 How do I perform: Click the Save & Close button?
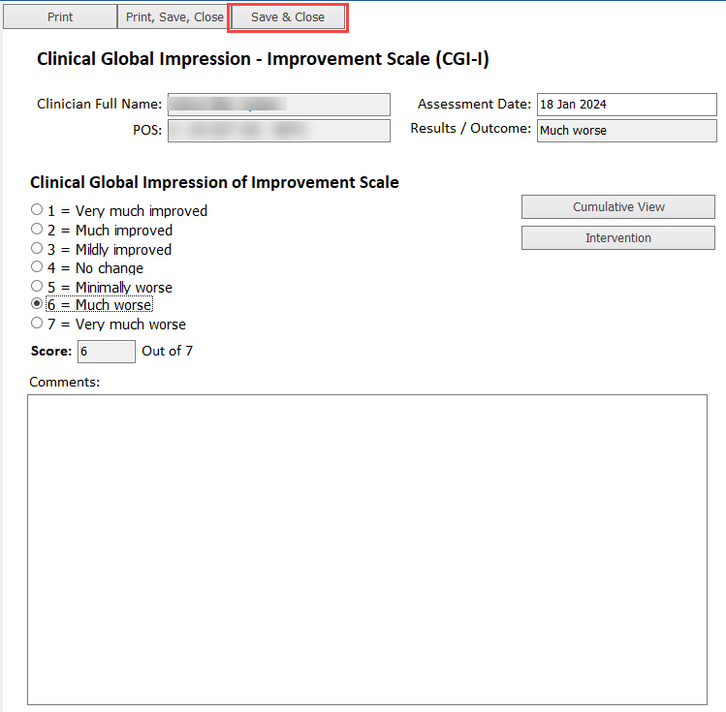288,17
